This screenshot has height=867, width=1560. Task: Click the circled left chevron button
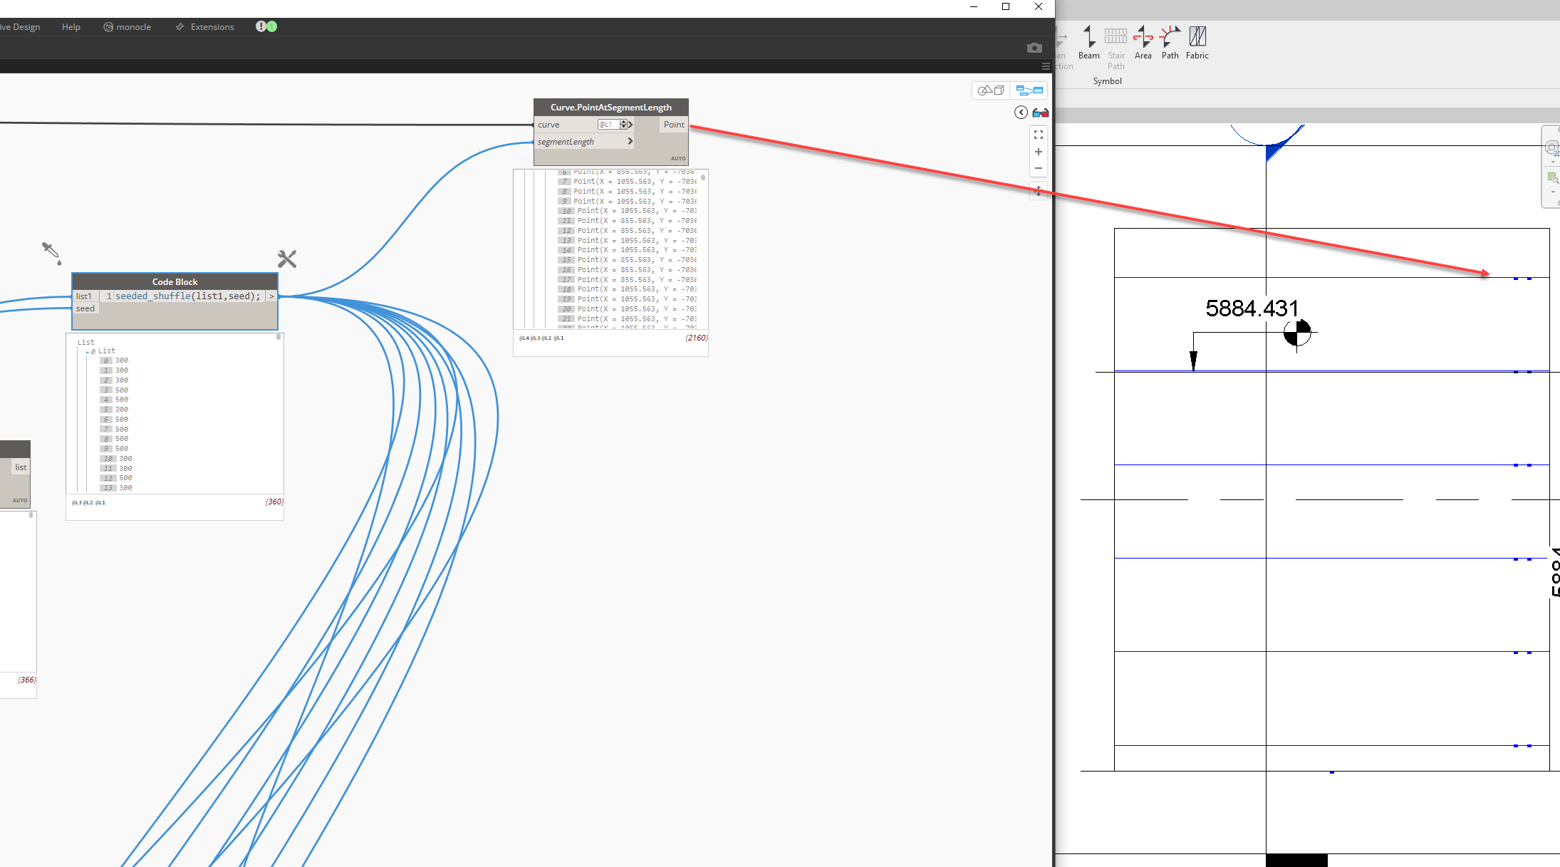click(x=1021, y=113)
